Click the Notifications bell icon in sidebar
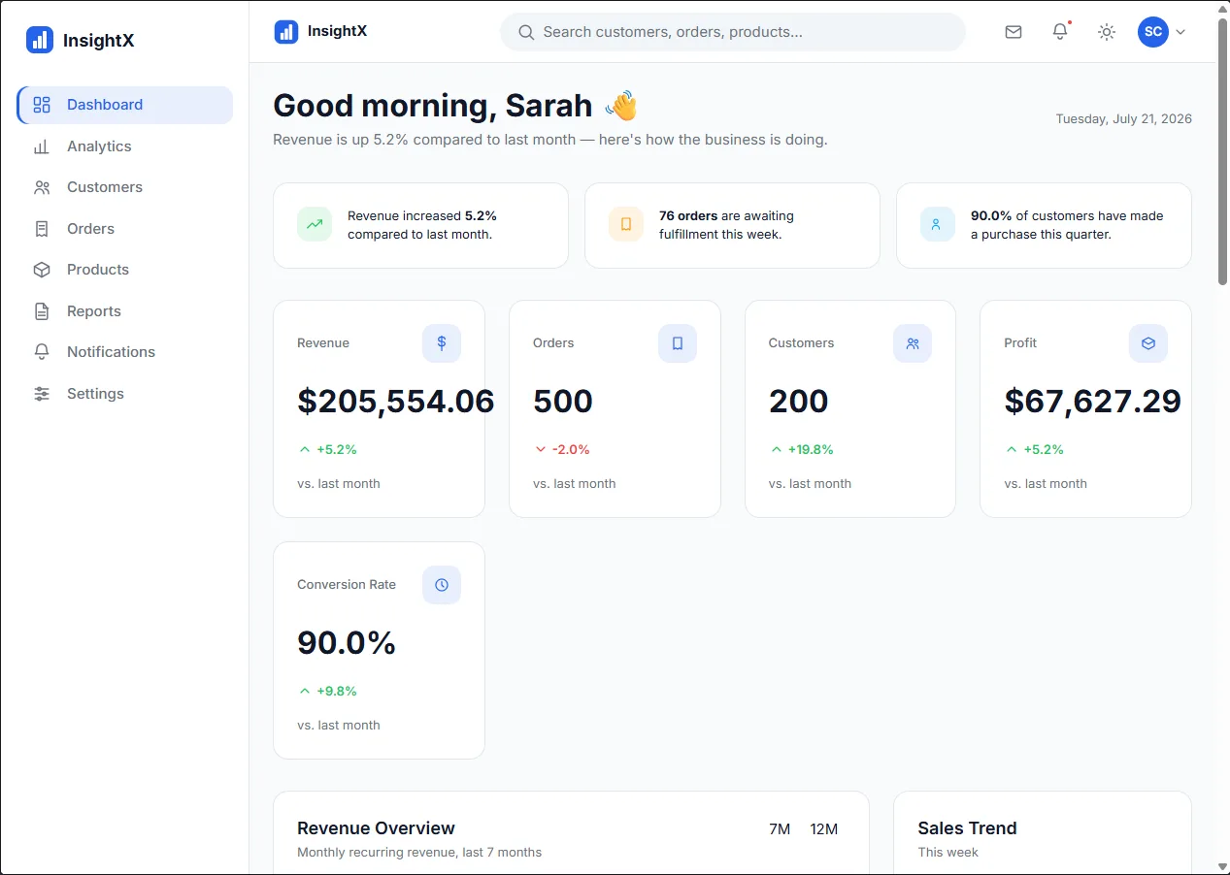1230x875 pixels. [42, 352]
